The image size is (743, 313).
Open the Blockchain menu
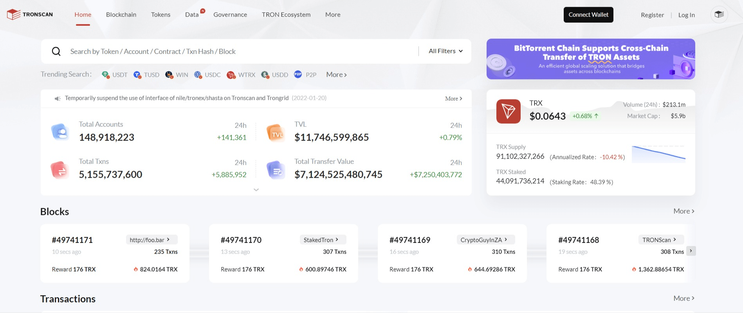tap(121, 14)
